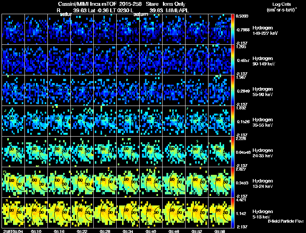Select the color bar beside the 55-90 keV row

(x=233, y=90)
